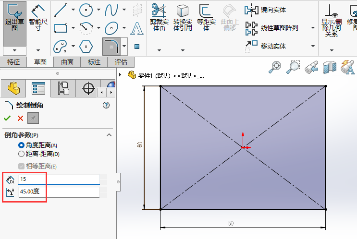Open the chamfer help question mark

click(x=106, y=105)
